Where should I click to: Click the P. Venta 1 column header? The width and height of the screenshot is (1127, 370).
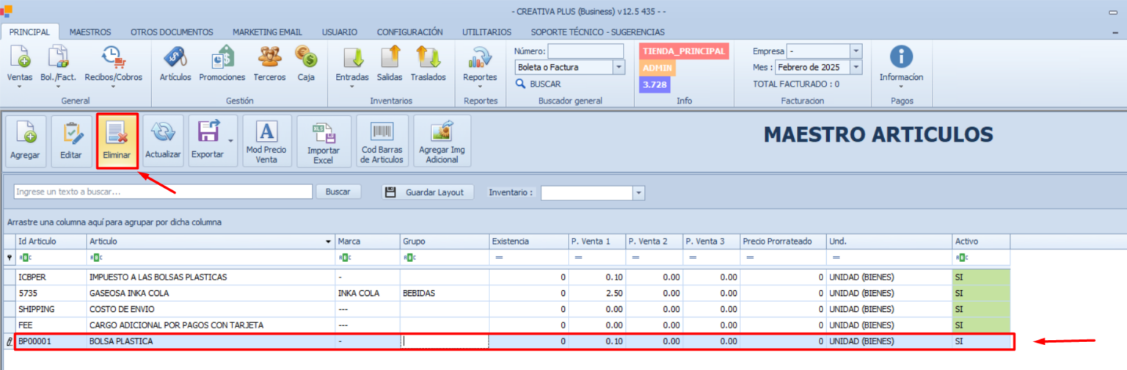coord(597,242)
